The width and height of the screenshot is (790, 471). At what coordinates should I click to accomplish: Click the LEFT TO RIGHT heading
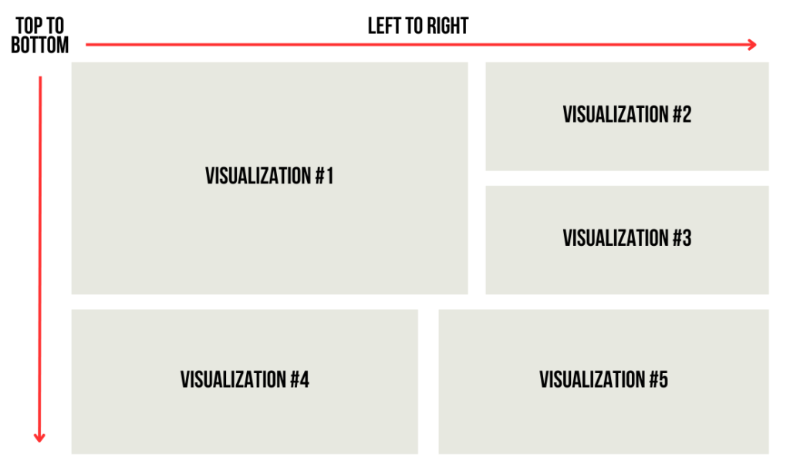tap(418, 26)
